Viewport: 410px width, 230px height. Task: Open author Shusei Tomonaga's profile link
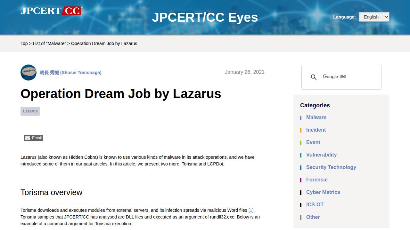(x=70, y=73)
